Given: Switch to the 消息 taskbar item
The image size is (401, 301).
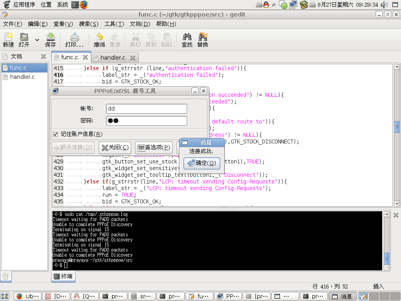Looking at the screenshot, I should (342, 296).
